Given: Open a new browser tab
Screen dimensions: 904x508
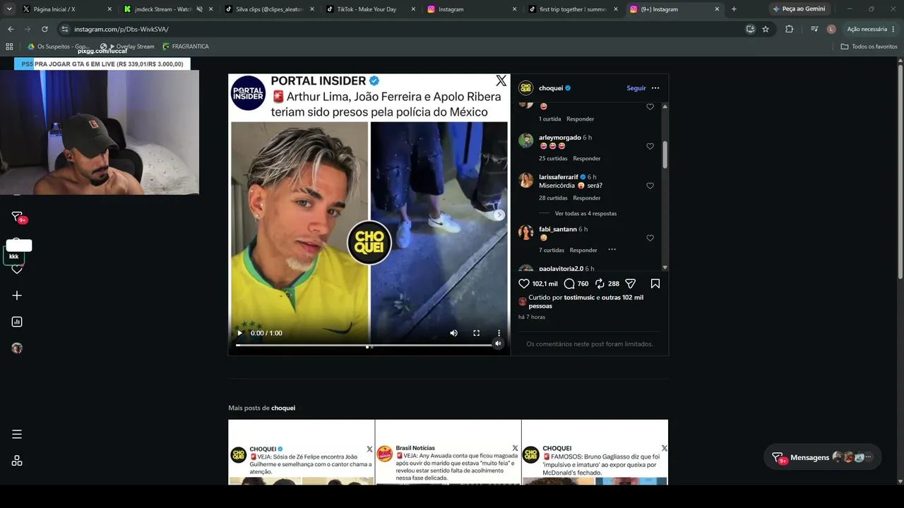Looking at the screenshot, I should tap(734, 9).
